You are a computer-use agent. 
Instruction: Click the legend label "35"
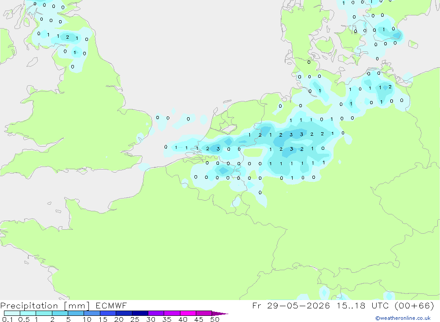167,319
